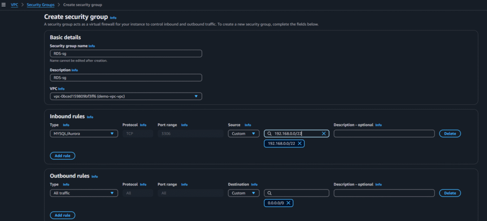Image resolution: width=487 pixels, height=221 pixels.
Task: Open outbound Description - optional Info link
Action: coord(378,184)
